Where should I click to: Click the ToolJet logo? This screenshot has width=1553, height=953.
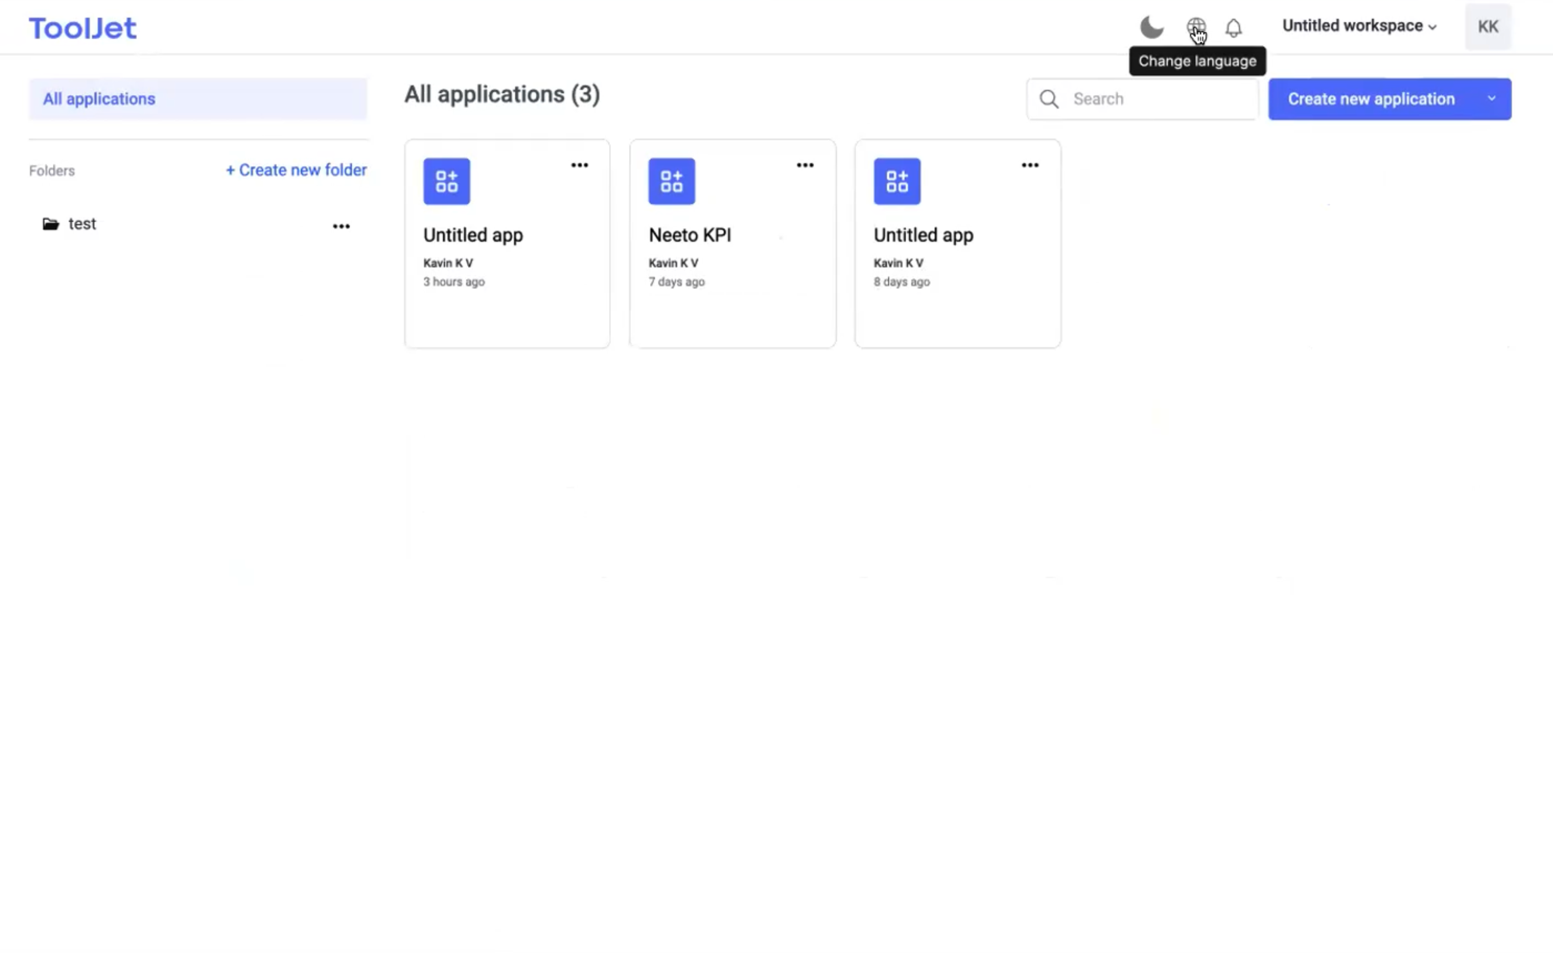pyautogui.click(x=83, y=28)
